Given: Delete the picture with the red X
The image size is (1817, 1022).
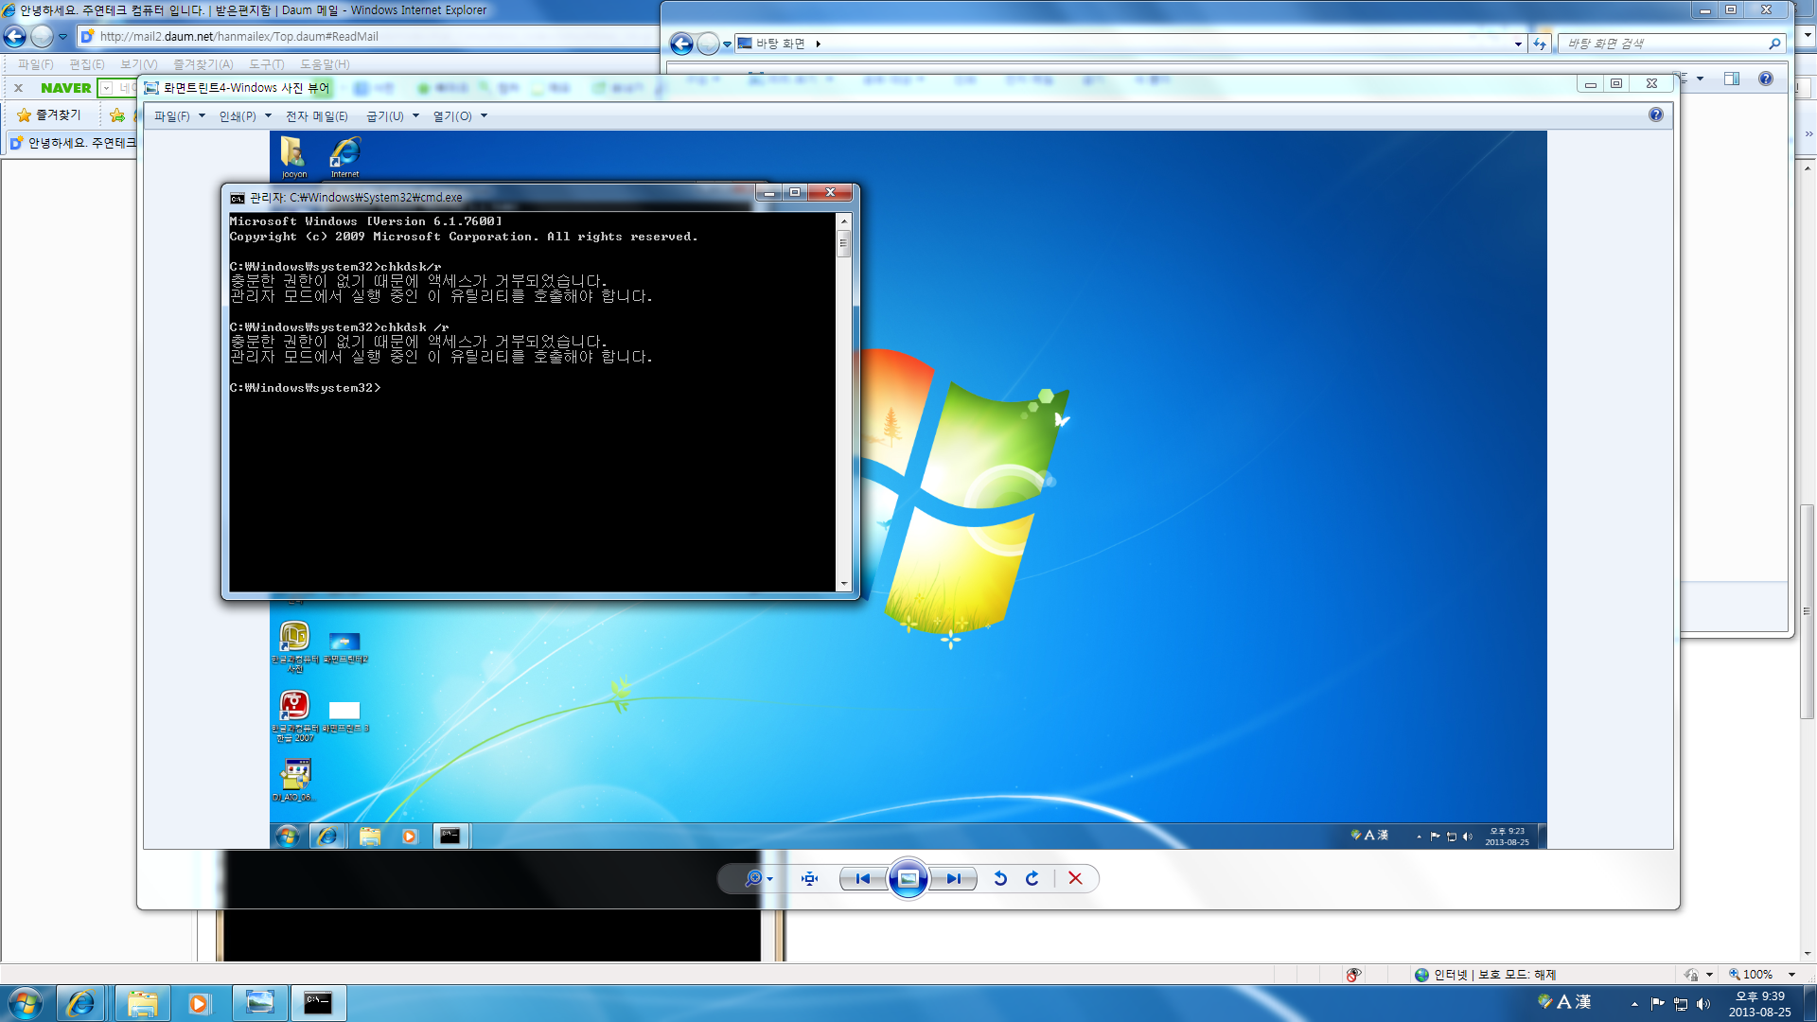Looking at the screenshot, I should [x=1075, y=878].
